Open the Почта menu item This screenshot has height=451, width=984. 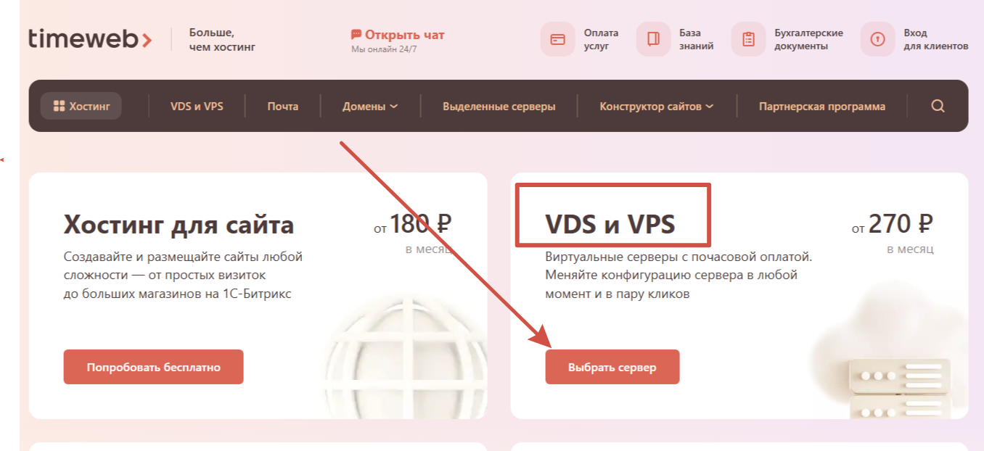[282, 106]
